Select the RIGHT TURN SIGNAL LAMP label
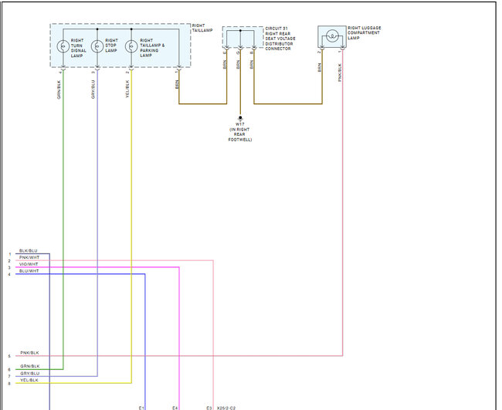 pyautogui.click(x=79, y=48)
